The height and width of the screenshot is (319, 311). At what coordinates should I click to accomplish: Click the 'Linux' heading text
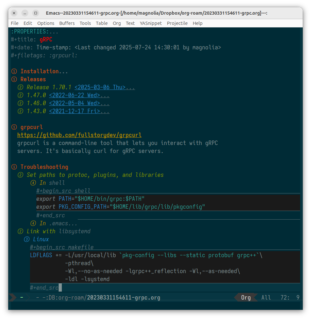(41, 239)
